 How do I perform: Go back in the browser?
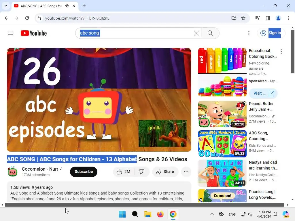(x=6, y=18)
